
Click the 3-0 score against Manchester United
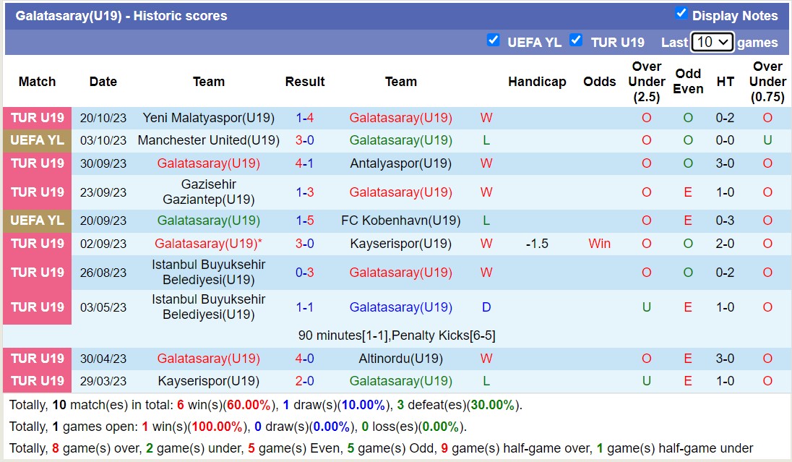pyautogui.click(x=304, y=140)
